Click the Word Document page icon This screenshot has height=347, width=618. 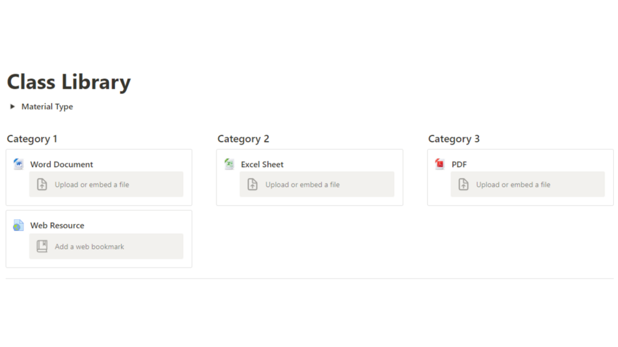pos(18,164)
